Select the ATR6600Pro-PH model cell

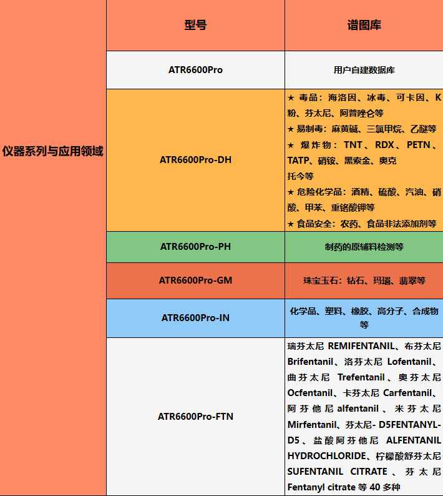point(195,247)
